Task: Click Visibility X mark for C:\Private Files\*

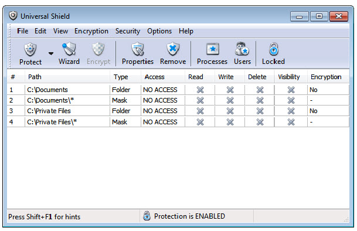Action: (291, 122)
